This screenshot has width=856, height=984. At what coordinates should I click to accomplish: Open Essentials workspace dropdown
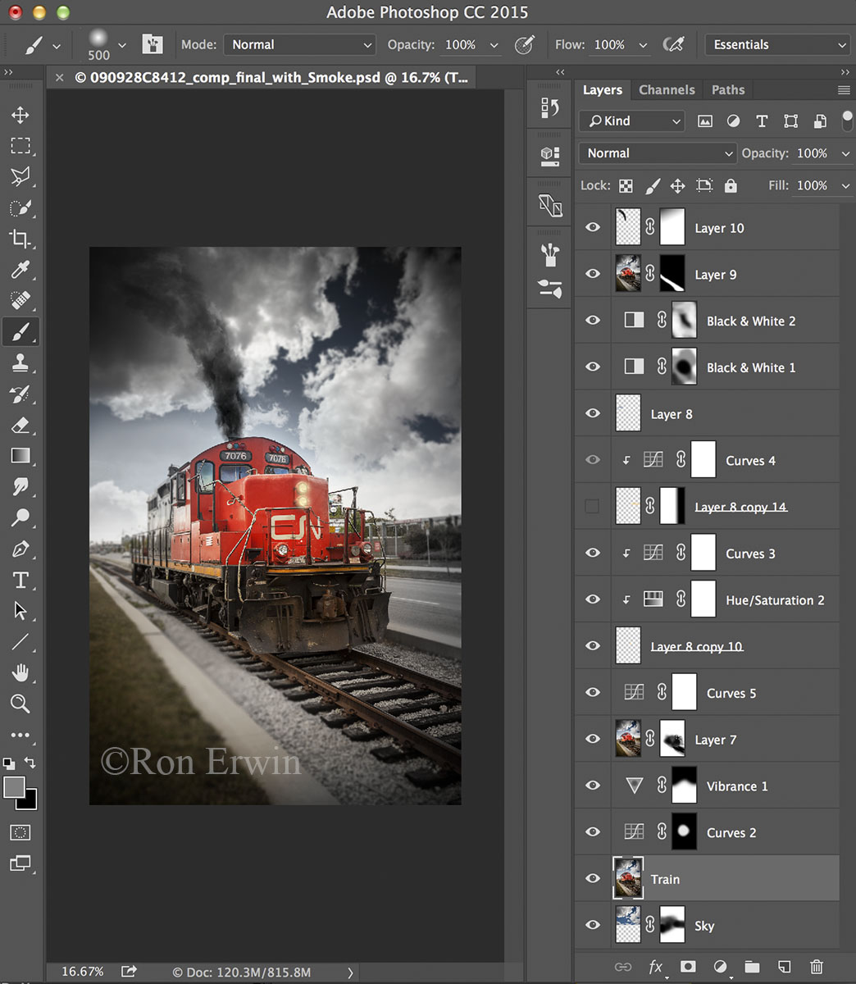776,44
